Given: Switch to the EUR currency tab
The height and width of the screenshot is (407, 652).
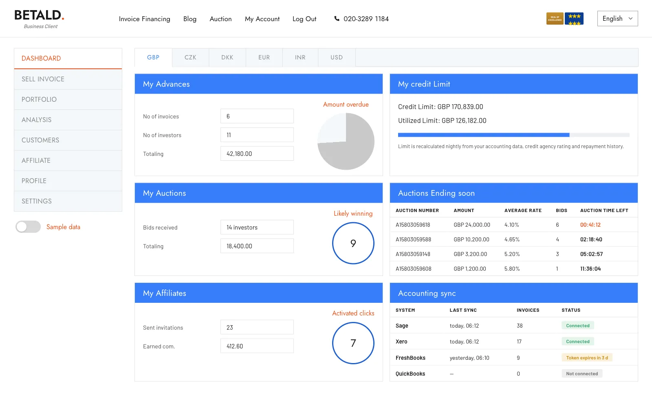Looking at the screenshot, I should click(x=264, y=57).
